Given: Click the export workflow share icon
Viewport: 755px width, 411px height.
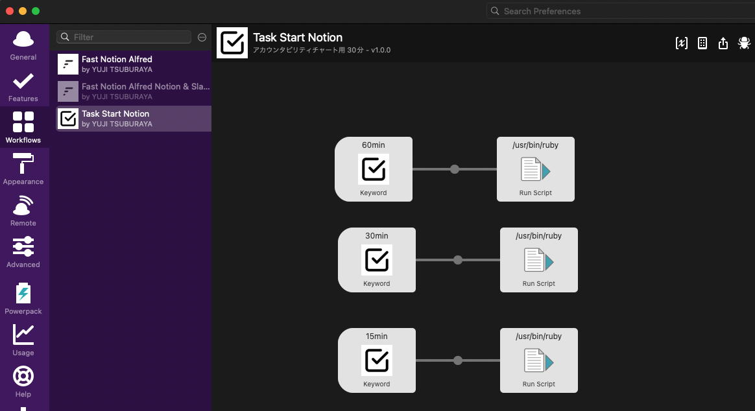Looking at the screenshot, I should tap(723, 43).
